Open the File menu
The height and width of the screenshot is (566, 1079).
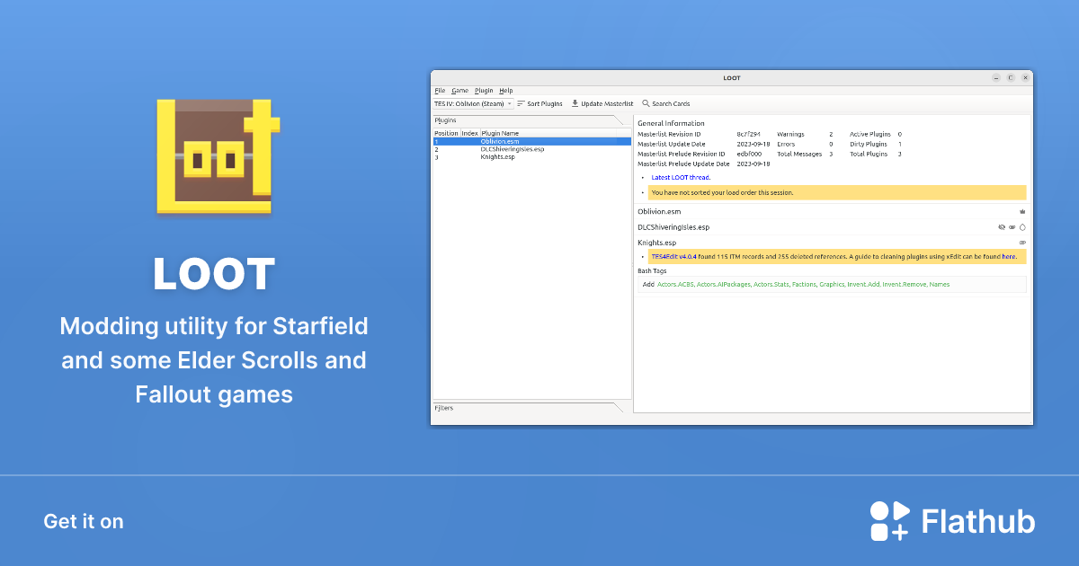click(440, 91)
